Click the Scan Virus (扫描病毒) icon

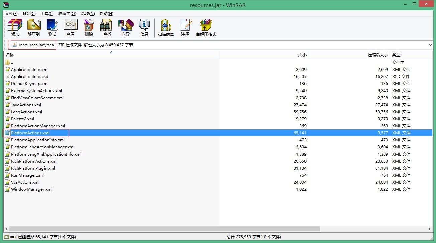166,27
